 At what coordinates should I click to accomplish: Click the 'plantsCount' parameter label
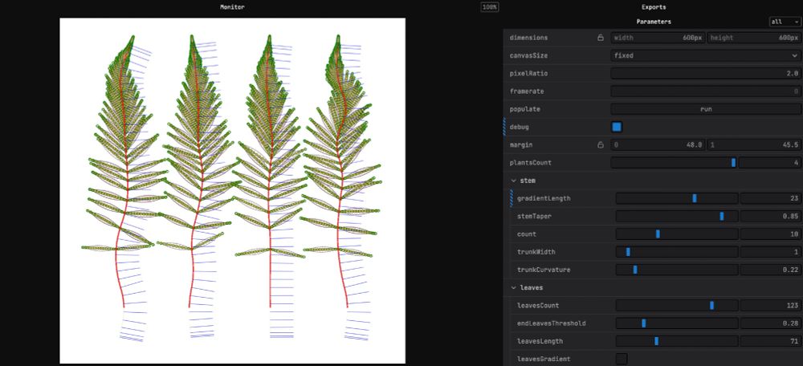pyautogui.click(x=531, y=163)
